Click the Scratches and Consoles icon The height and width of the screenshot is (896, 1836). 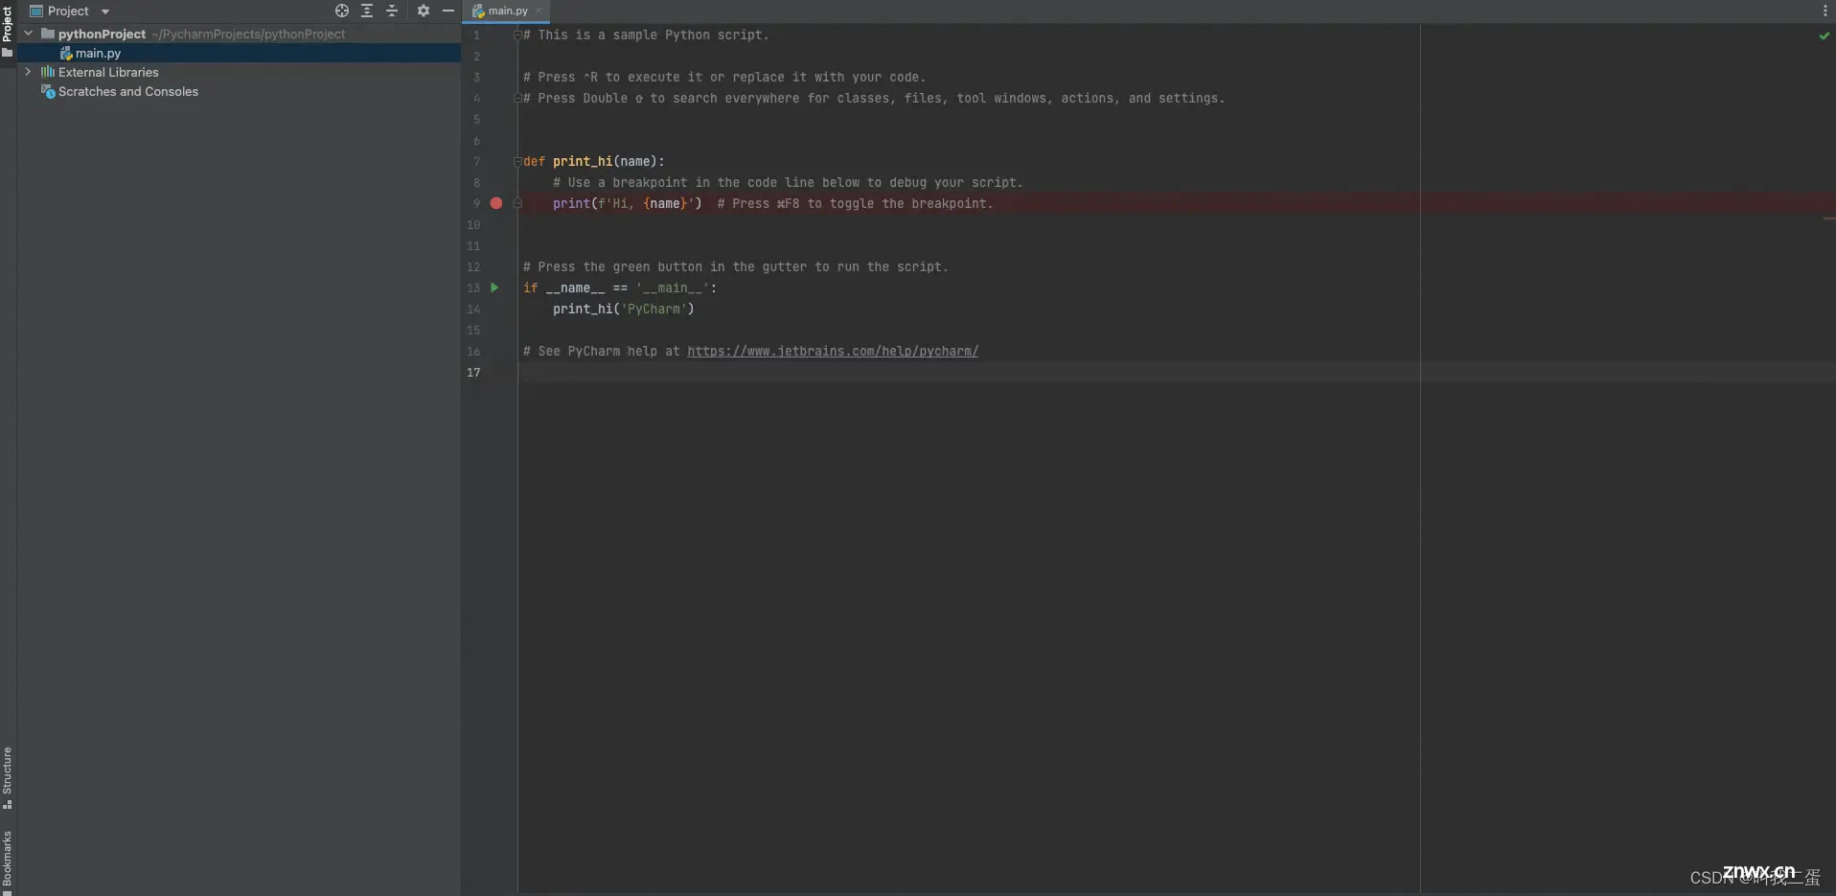pos(48,92)
